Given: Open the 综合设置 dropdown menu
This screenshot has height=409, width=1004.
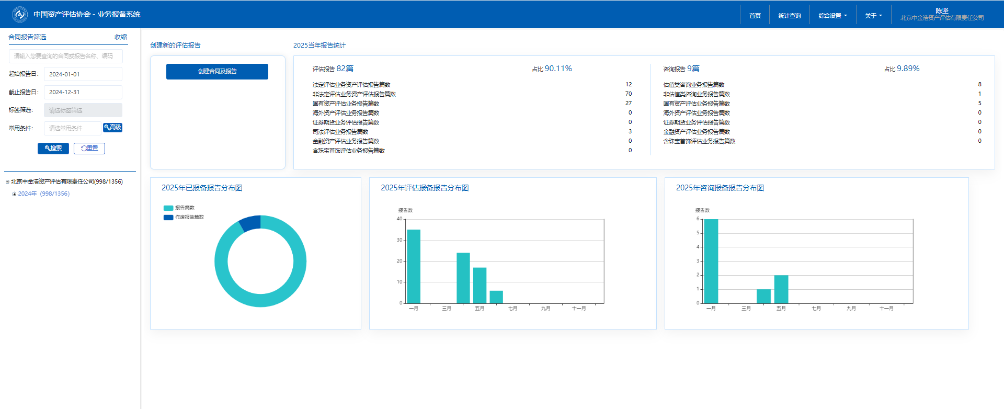Looking at the screenshot, I should tap(832, 16).
